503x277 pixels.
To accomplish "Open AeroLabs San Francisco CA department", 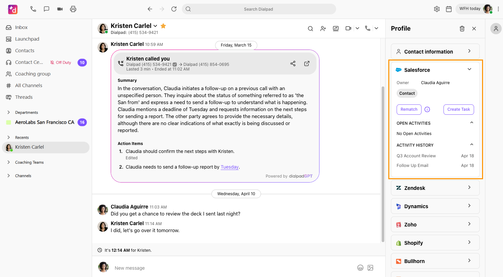I will pos(45,122).
